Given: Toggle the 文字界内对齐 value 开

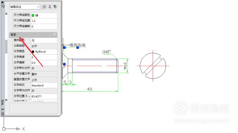Looking at the screenshot, I should pyautogui.click(x=44, y=91).
